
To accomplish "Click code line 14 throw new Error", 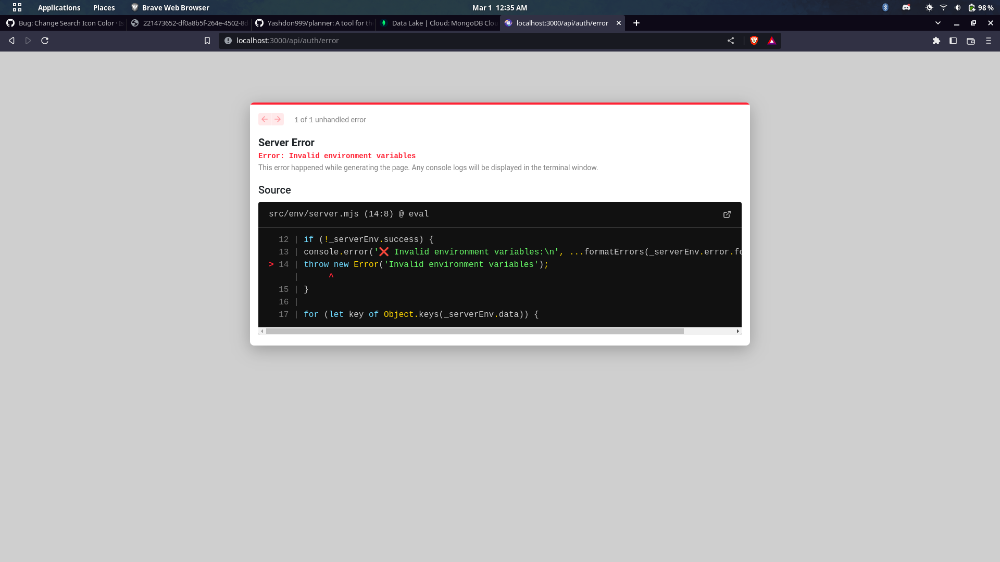I will tap(426, 264).
